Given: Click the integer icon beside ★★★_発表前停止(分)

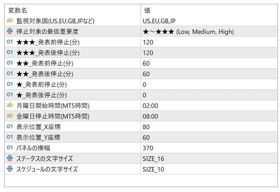Looking at the screenshot, I should point(10,42).
